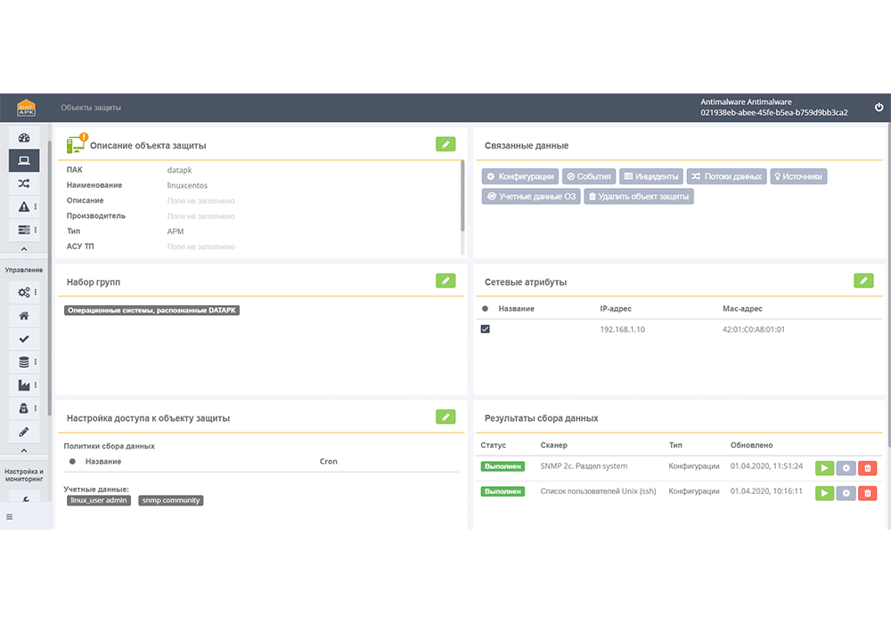Edit Описание объекта защиты with pencil button

click(445, 144)
